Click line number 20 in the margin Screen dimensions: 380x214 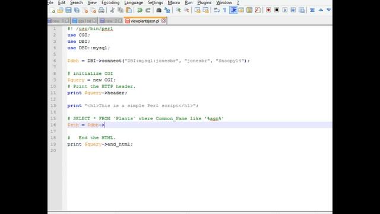pyautogui.click(x=53, y=150)
